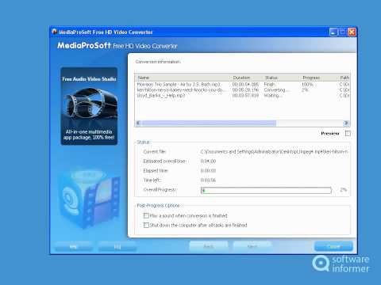Enable the Preview checkbox
Screen dimensions: 381x285
(348, 133)
